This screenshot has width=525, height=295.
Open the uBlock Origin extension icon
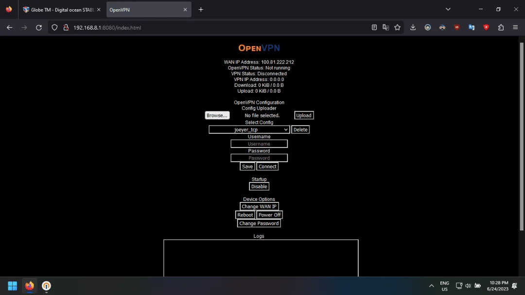click(x=457, y=27)
